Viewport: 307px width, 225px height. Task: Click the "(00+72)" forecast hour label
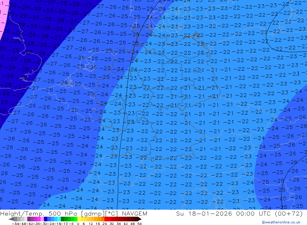point(289,213)
